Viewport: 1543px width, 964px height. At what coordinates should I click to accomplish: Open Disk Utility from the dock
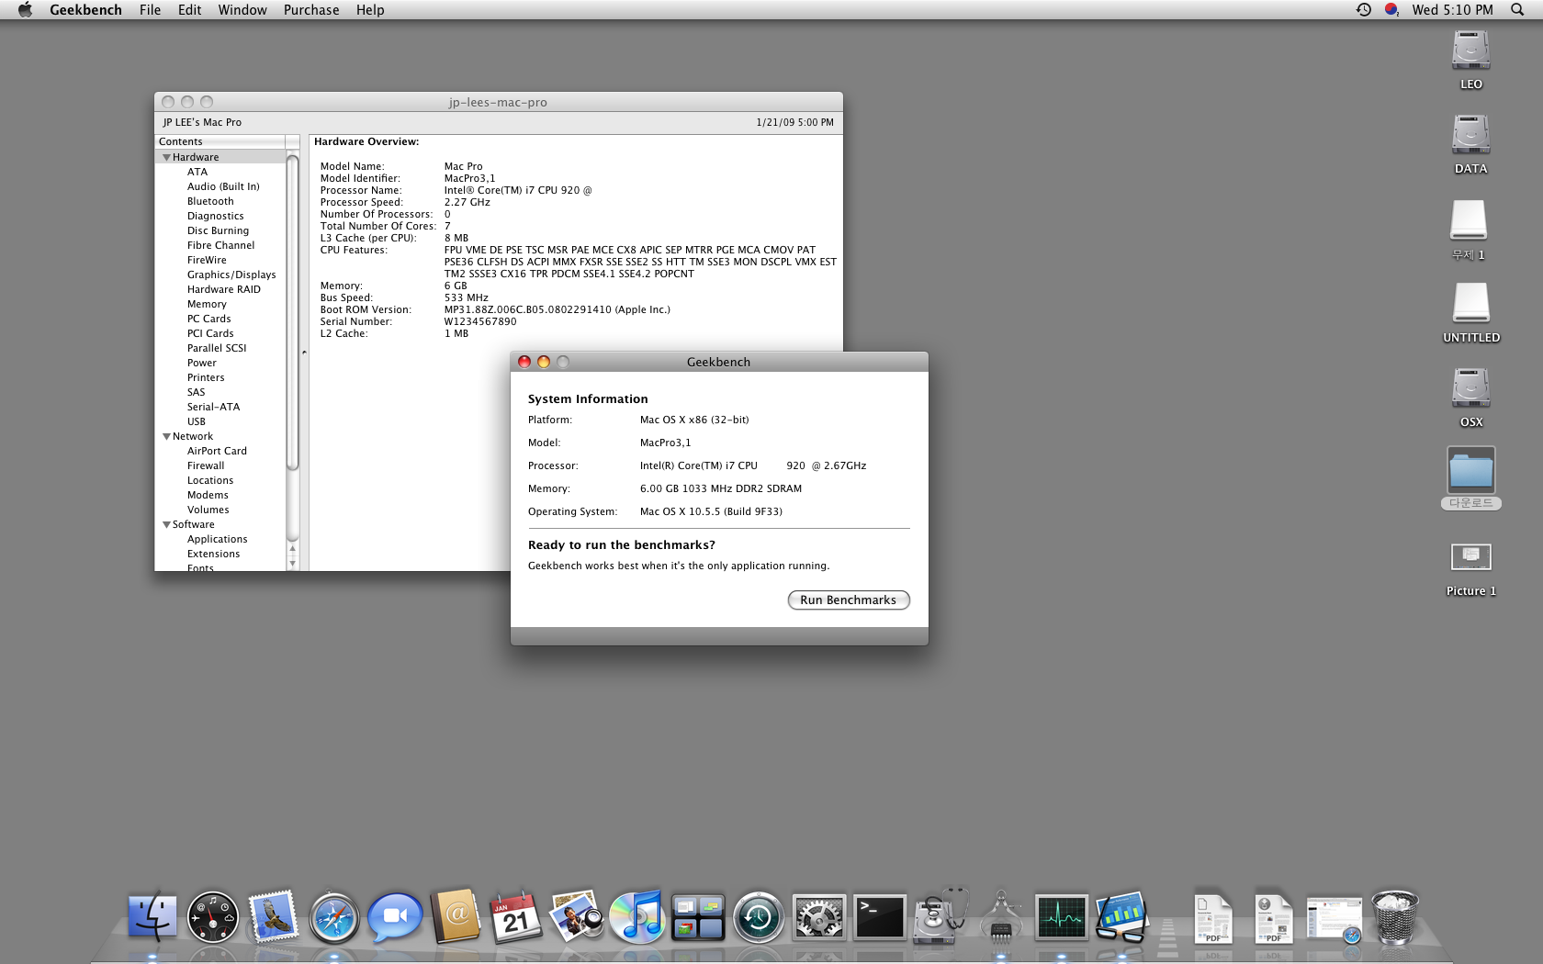coord(940,916)
